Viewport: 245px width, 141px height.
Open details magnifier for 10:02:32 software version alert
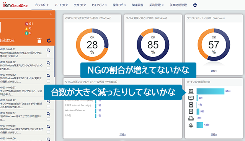(49, 63)
